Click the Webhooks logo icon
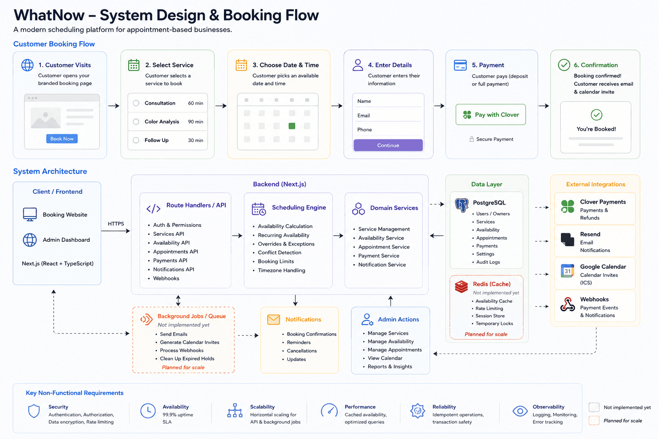This screenshot has width=659, height=439. [x=568, y=304]
